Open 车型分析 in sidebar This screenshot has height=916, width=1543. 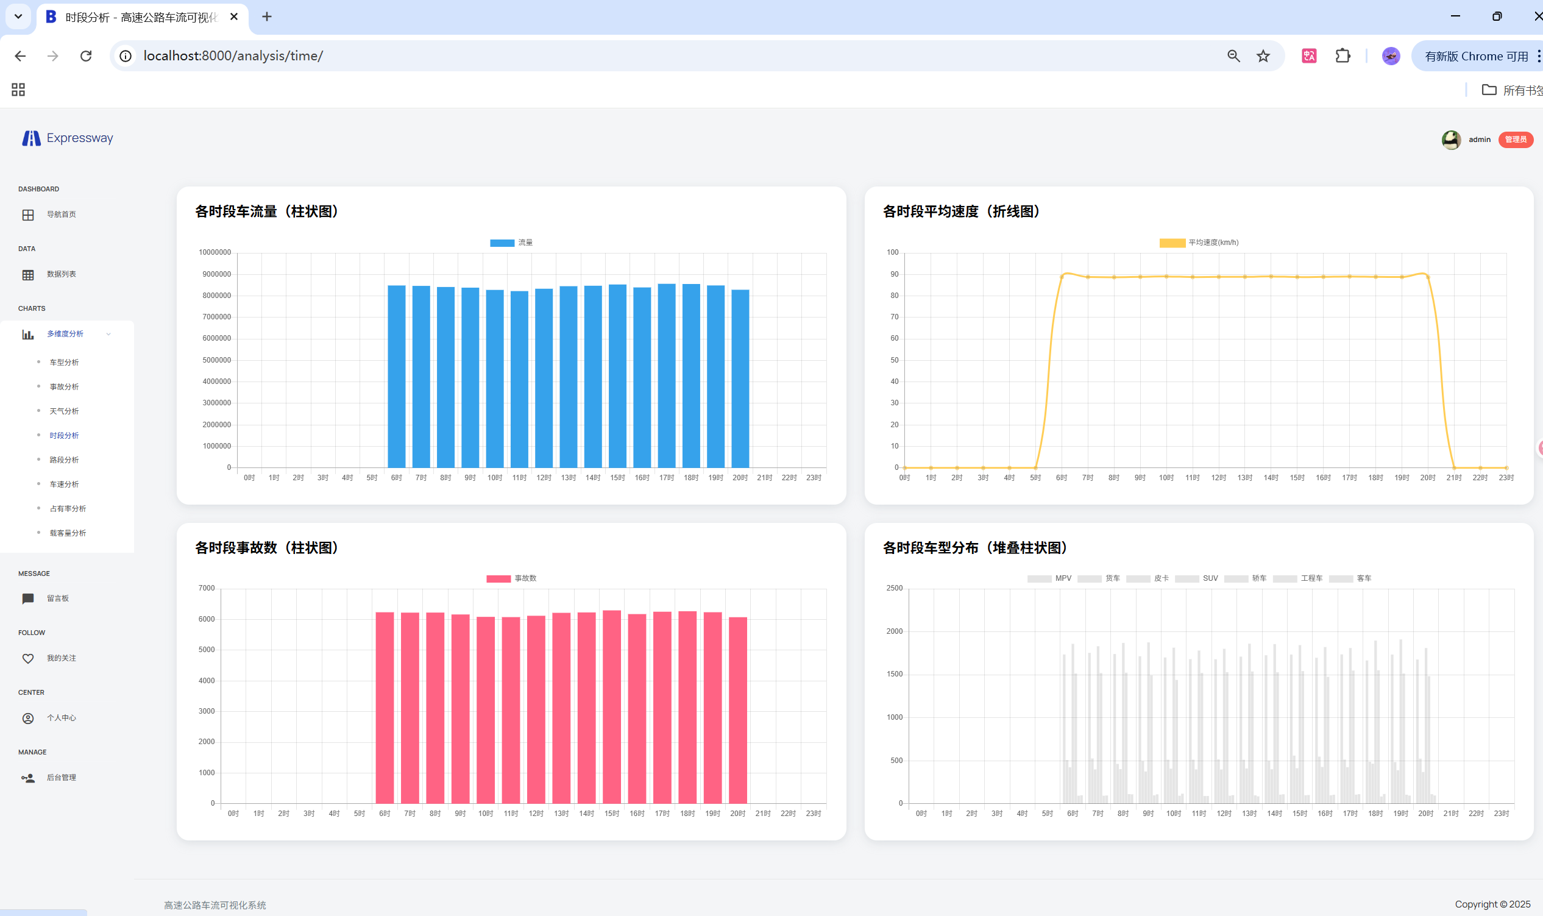(64, 363)
